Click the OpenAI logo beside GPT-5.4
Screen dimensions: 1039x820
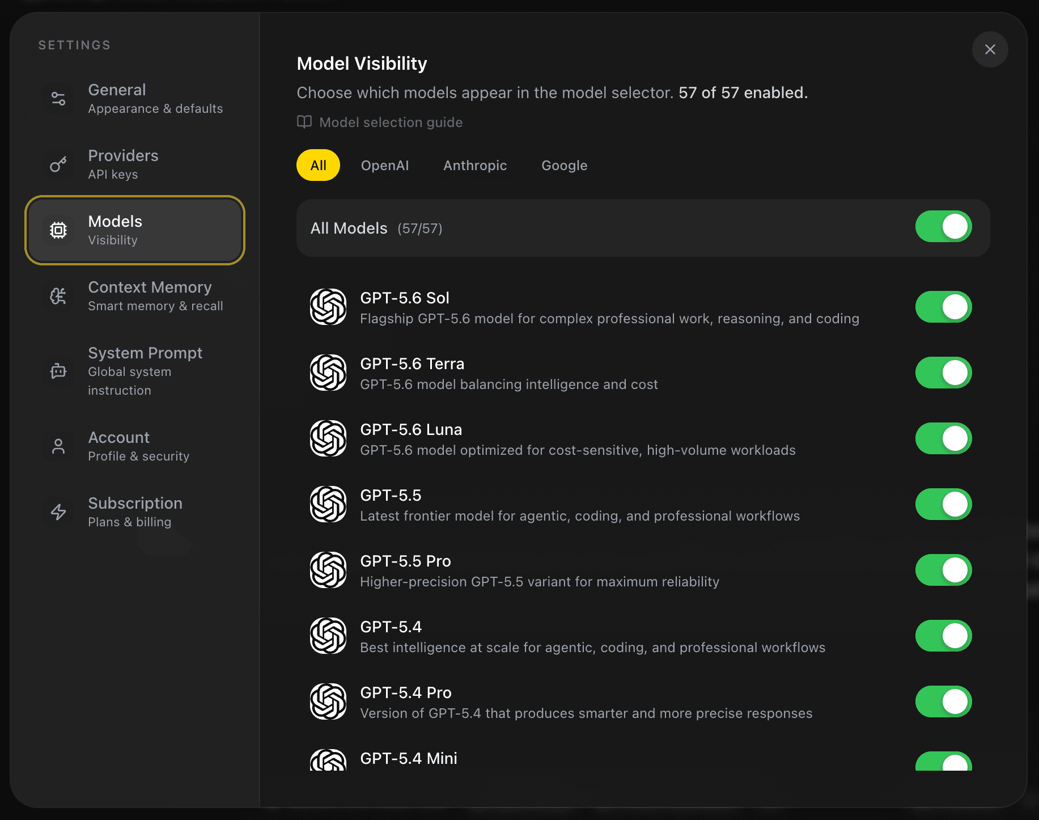pyautogui.click(x=328, y=636)
